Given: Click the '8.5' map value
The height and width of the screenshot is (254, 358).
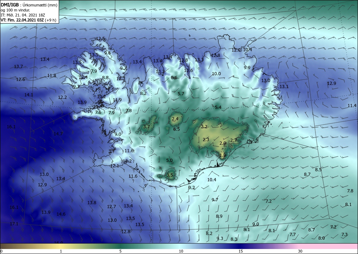Looking at the screenshot, I should [x=318, y=169].
